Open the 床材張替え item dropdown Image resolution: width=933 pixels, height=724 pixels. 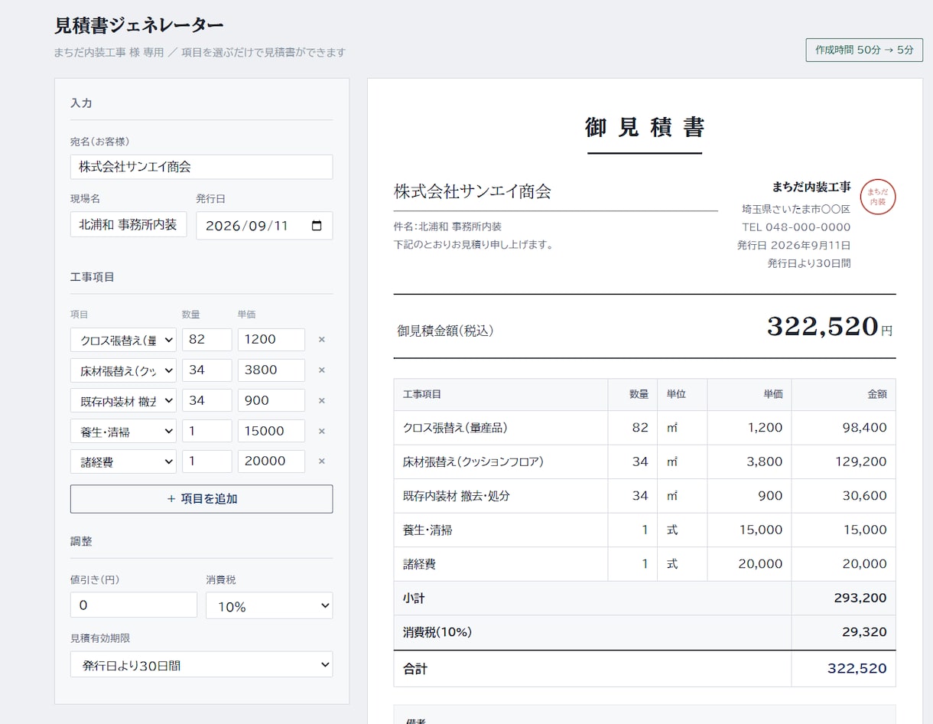click(x=123, y=370)
